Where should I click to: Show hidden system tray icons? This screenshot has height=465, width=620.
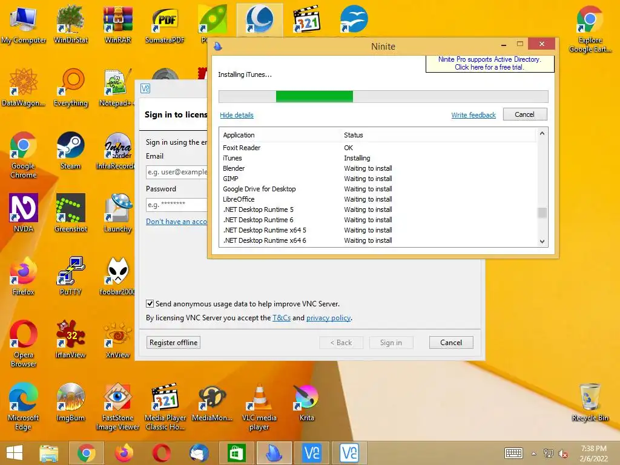click(534, 453)
